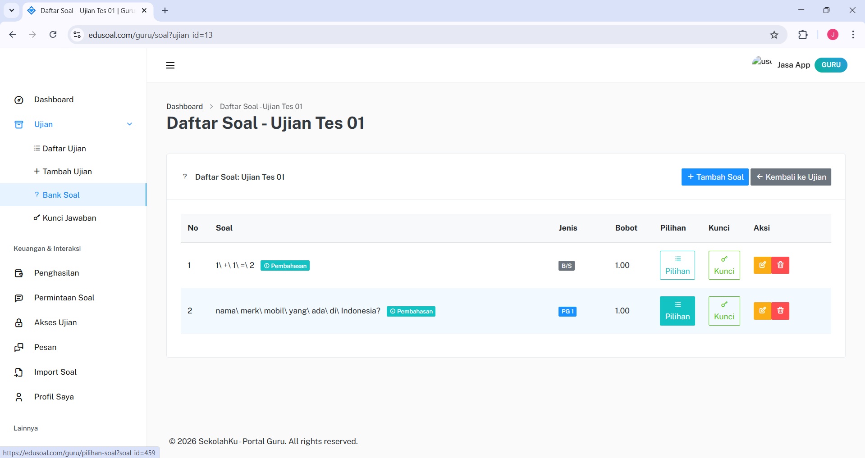The image size is (865, 458).
Task: Open the browser extensions puzzle icon
Action: pos(803,35)
